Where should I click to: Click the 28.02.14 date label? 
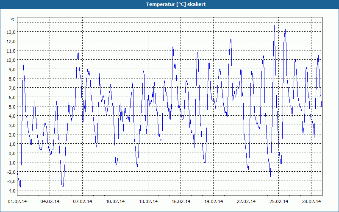pyautogui.click(x=311, y=201)
